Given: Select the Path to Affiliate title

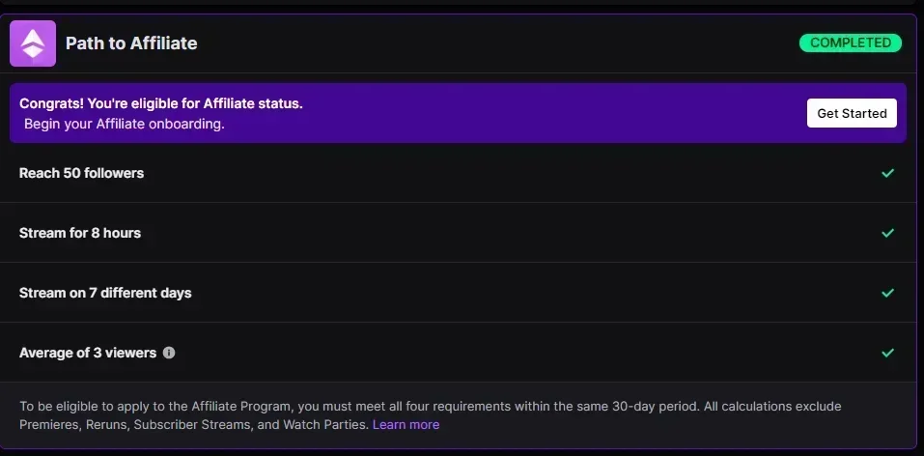Looking at the screenshot, I should 131,43.
